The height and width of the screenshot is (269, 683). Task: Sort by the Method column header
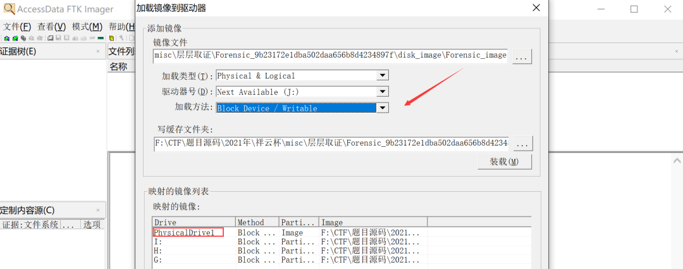click(257, 222)
